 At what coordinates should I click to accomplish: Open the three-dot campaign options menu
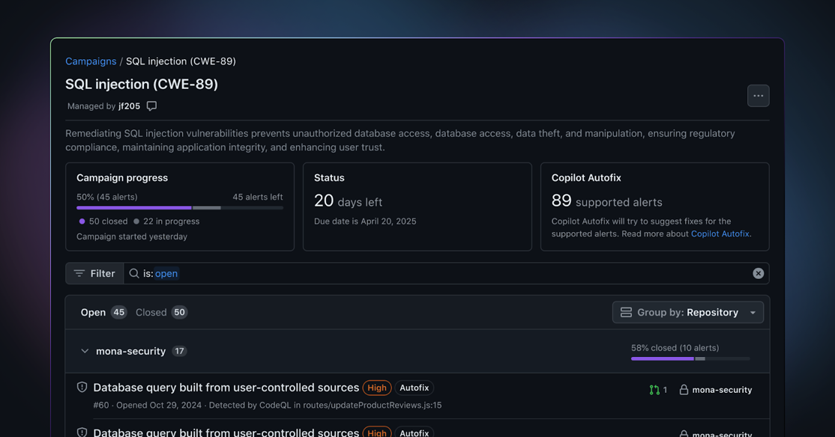coord(758,96)
